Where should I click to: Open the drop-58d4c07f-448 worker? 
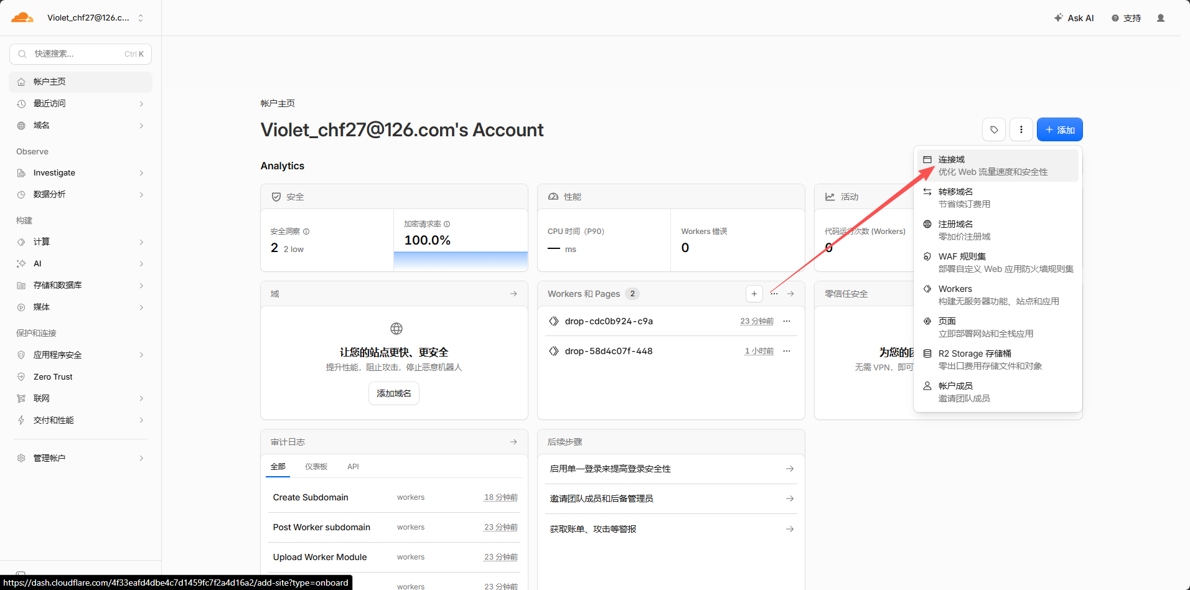click(x=609, y=351)
